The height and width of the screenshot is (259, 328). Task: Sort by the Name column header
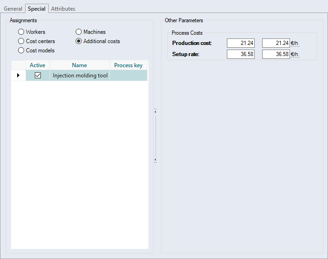(x=79, y=65)
